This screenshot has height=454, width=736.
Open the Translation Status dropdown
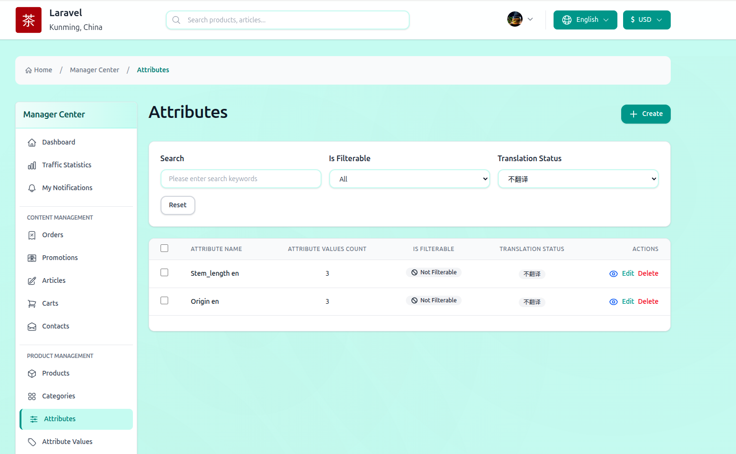click(x=578, y=179)
